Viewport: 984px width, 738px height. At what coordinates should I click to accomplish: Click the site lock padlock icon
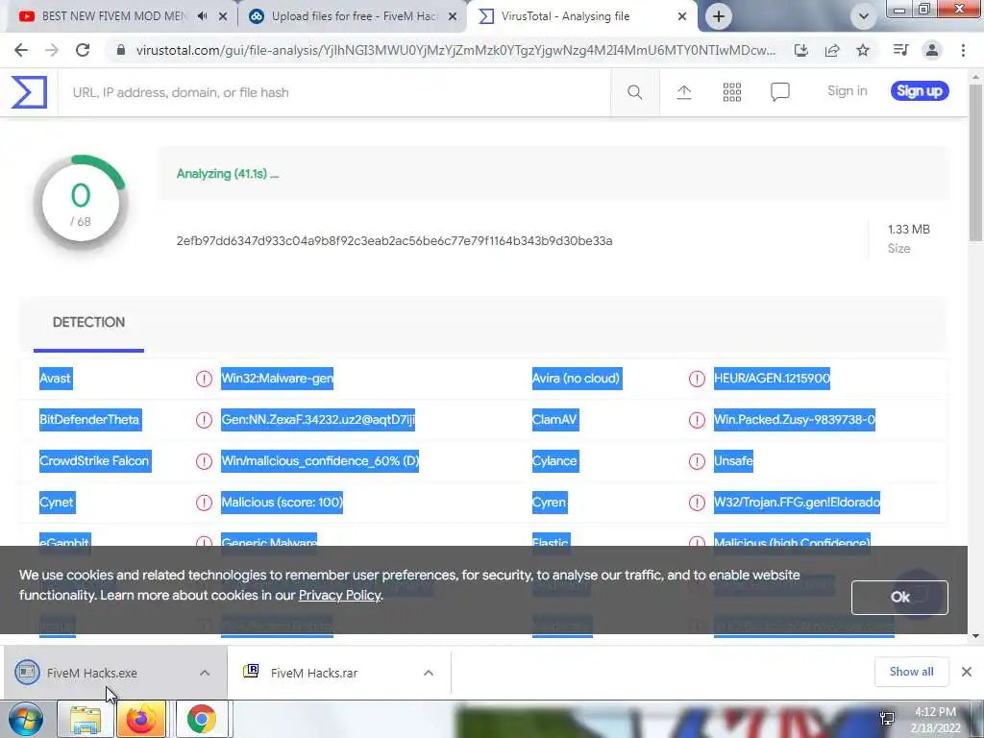[x=121, y=50]
